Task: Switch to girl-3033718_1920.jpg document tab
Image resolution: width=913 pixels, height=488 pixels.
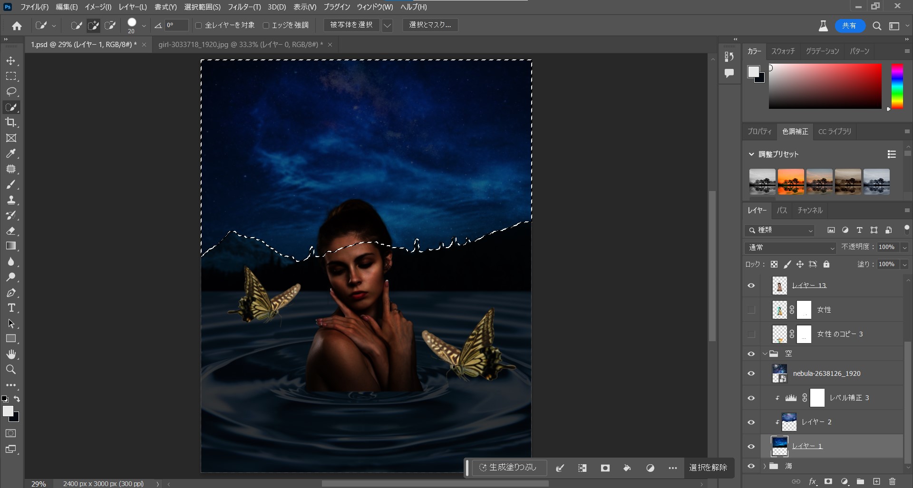Action: 241,45
